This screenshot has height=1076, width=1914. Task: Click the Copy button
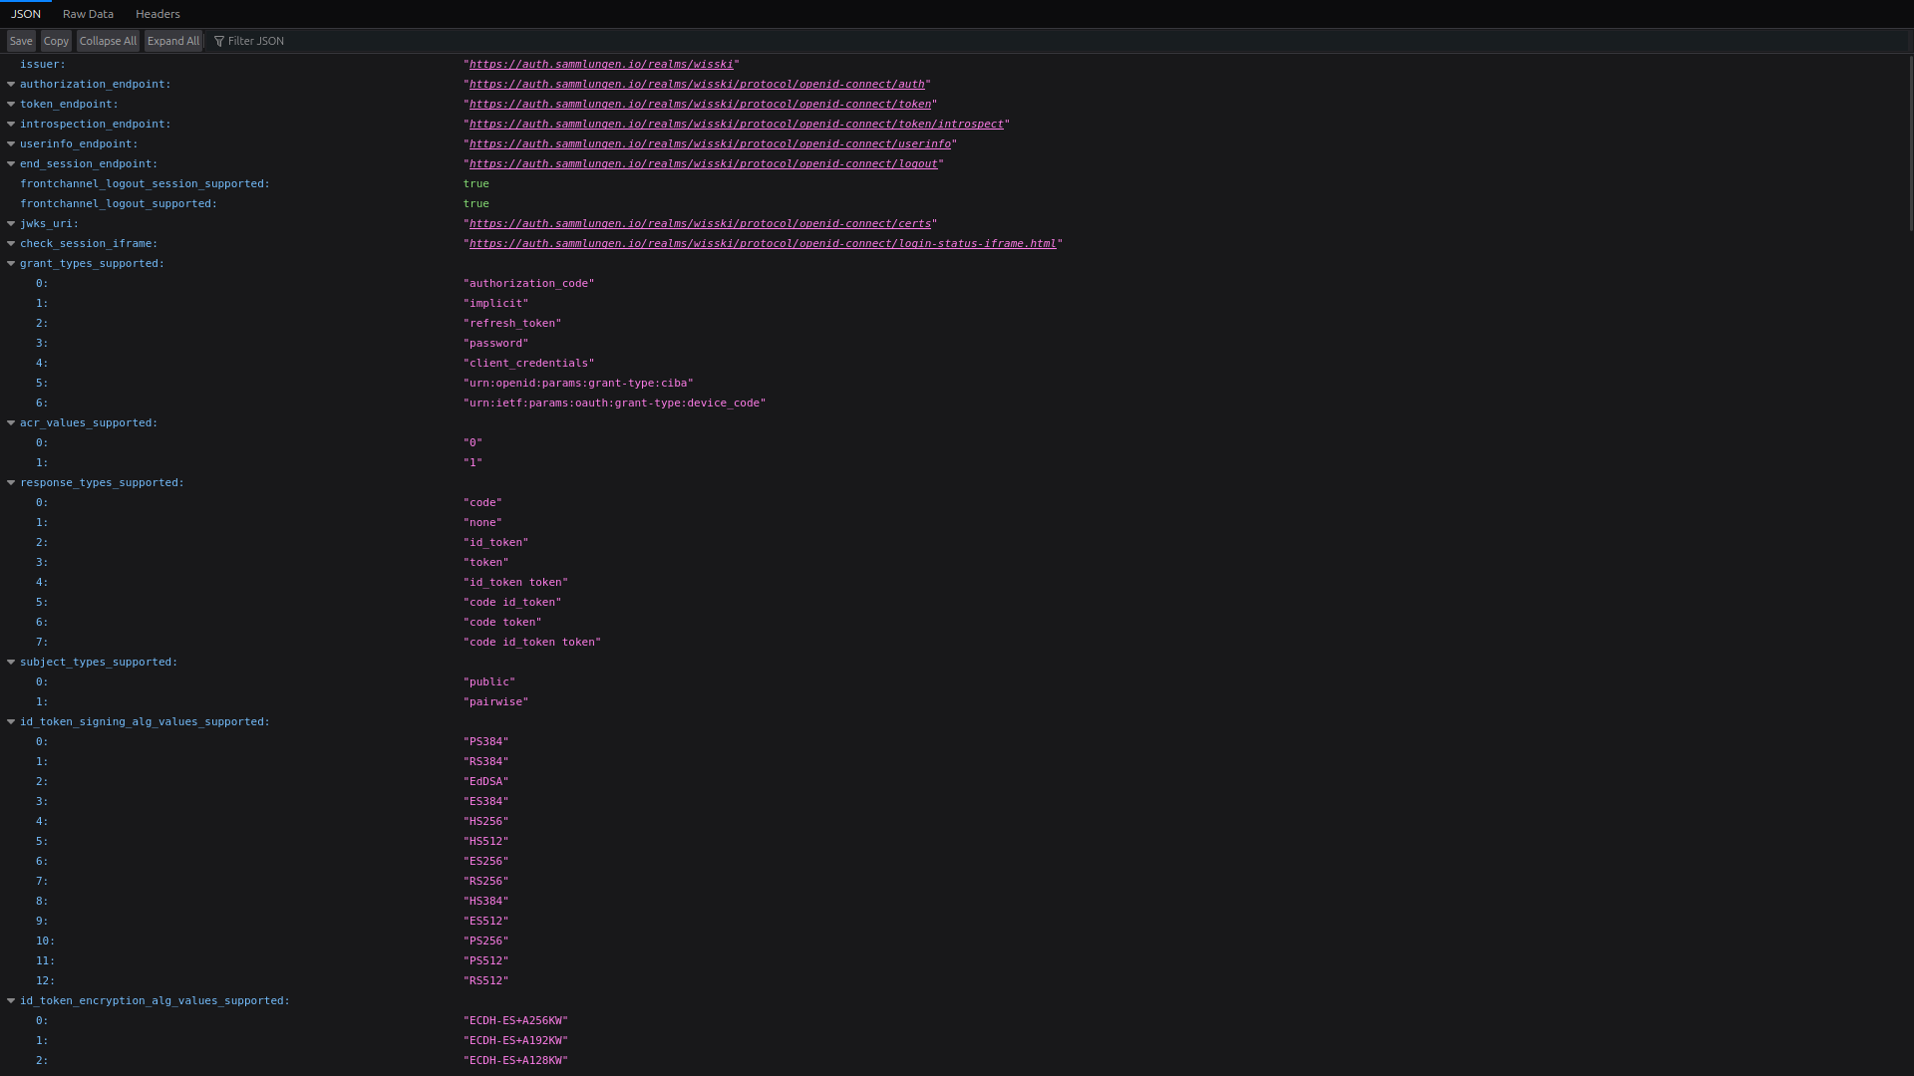tap(56, 41)
